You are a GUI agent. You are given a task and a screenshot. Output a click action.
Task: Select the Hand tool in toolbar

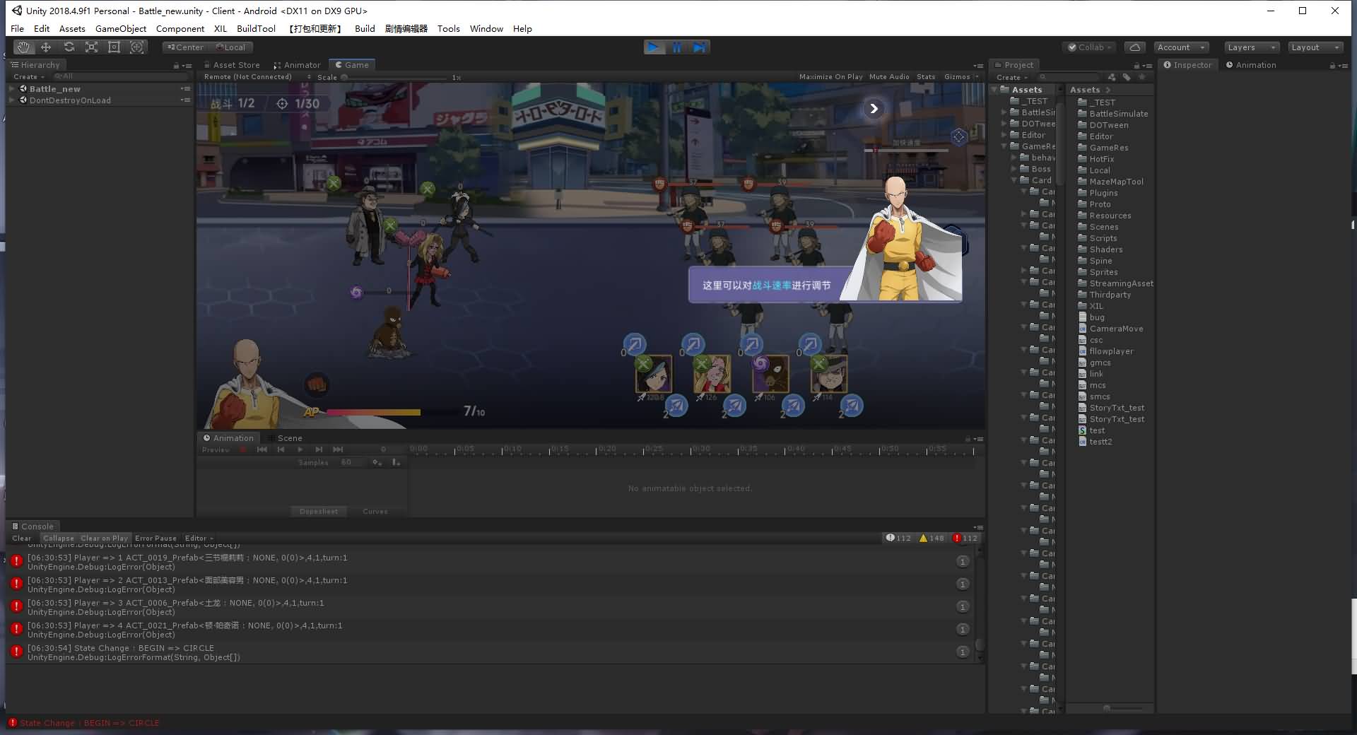pos(24,47)
